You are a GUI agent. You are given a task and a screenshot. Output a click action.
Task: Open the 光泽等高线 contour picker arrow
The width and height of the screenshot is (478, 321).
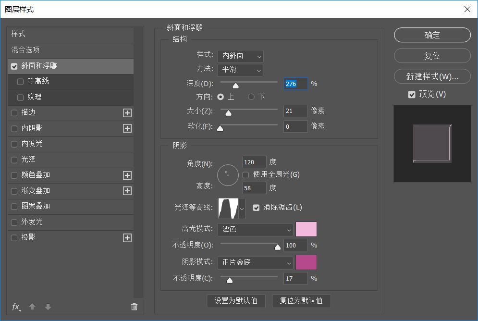pyautogui.click(x=242, y=209)
